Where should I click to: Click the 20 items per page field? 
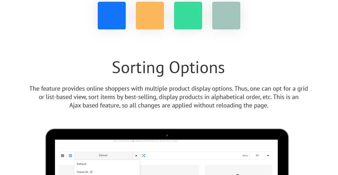tap(257, 156)
